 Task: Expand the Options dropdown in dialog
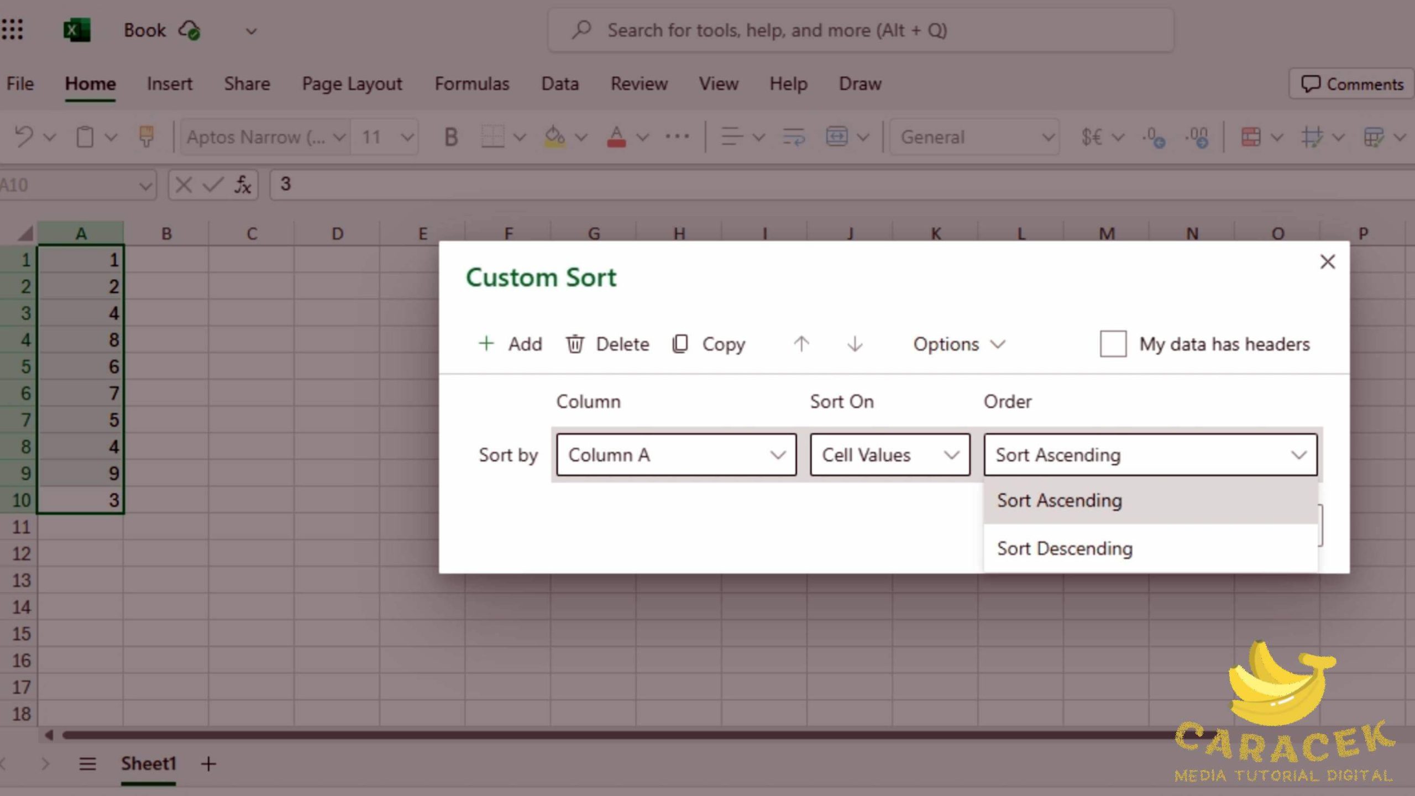[958, 344]
